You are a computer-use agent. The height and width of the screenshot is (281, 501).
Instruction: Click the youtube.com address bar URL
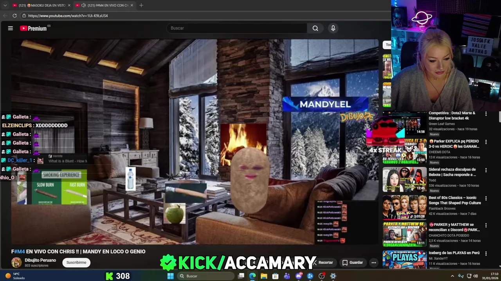tap(68, 16)
